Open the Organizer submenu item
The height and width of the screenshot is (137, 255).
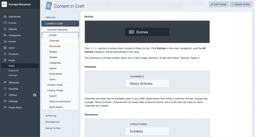(14, 70)
